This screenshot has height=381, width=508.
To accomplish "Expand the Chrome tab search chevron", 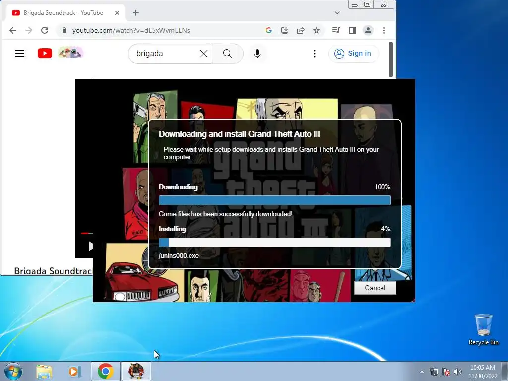I will click(337, 13).
